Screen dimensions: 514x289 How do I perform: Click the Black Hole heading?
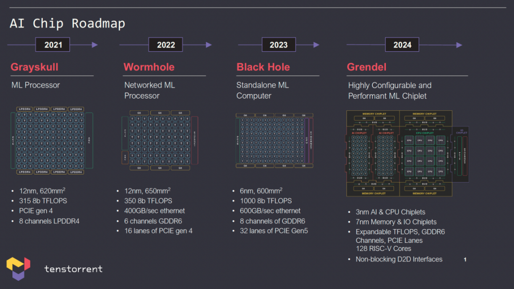[x=263, y=67]
